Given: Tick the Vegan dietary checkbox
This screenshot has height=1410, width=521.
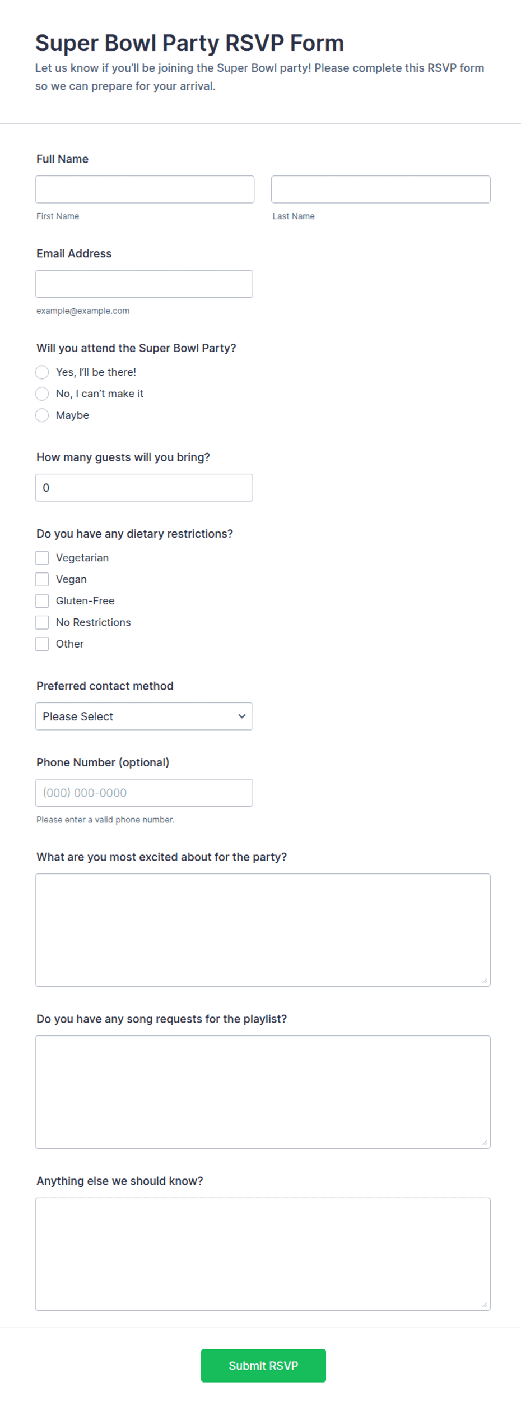Looking at the screenshot, I should [42, 580].
